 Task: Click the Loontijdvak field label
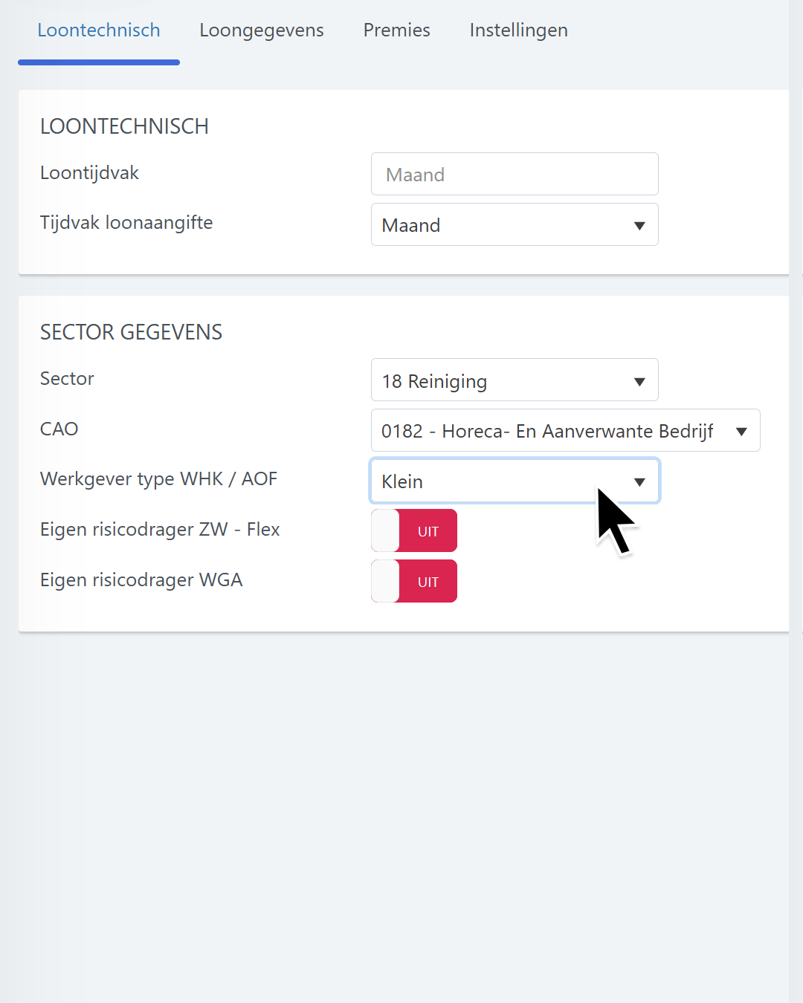click(89, 173)
